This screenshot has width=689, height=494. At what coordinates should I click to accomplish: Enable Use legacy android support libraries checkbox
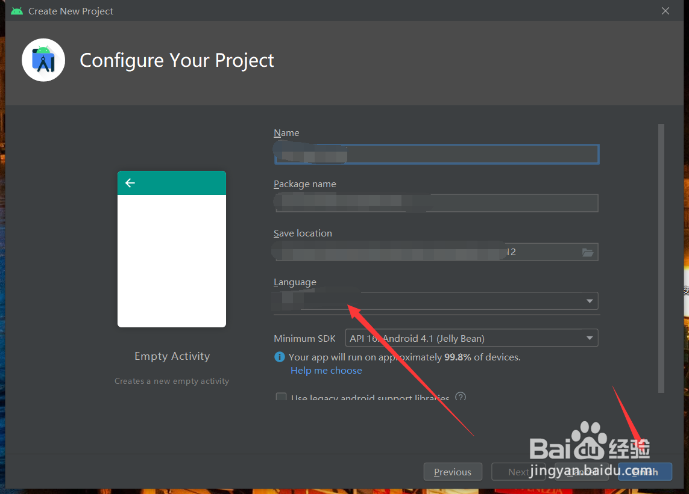tap(282, 397)
